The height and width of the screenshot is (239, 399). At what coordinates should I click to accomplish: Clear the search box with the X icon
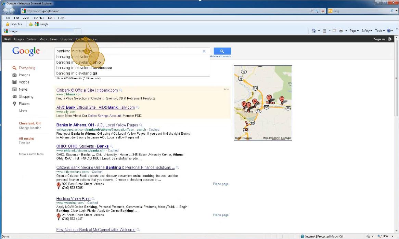coord(204,51)
